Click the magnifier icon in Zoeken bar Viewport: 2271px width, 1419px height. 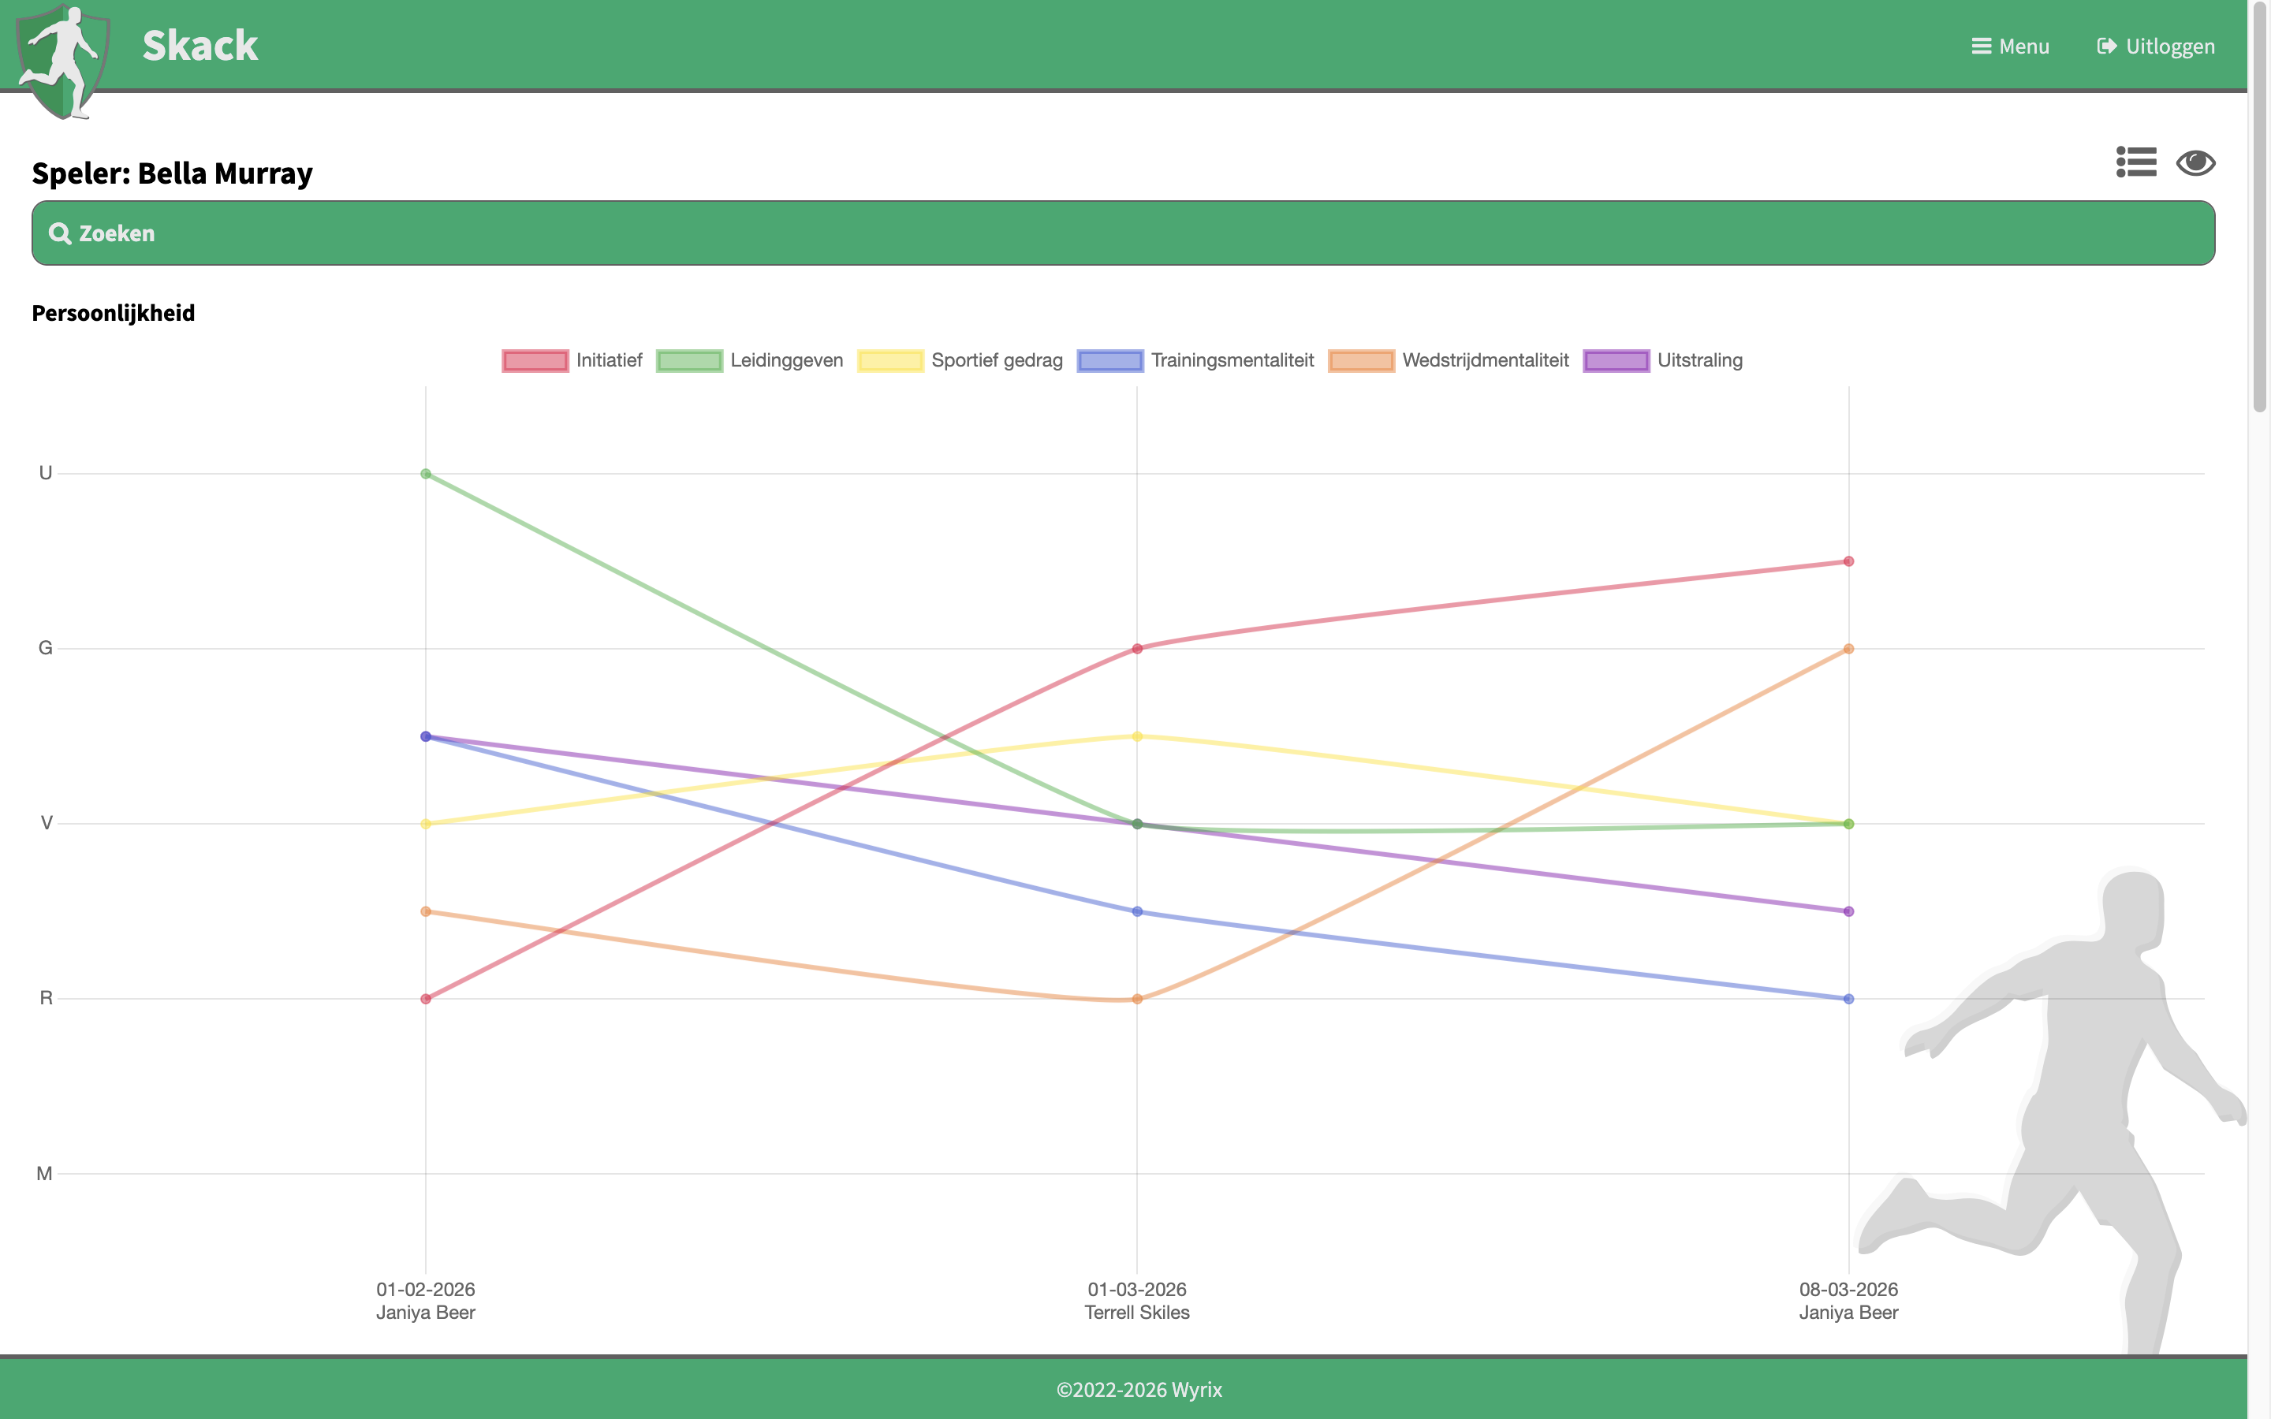[60, 233]
